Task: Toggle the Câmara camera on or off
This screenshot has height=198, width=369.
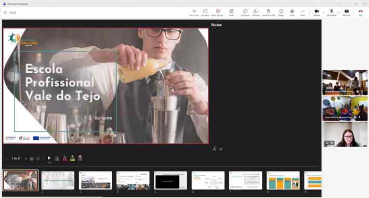Action: pos(317,12)
